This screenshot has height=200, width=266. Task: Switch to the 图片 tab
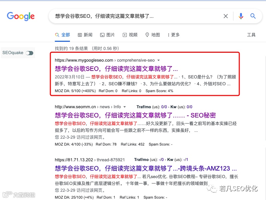(x=107, y=35)
